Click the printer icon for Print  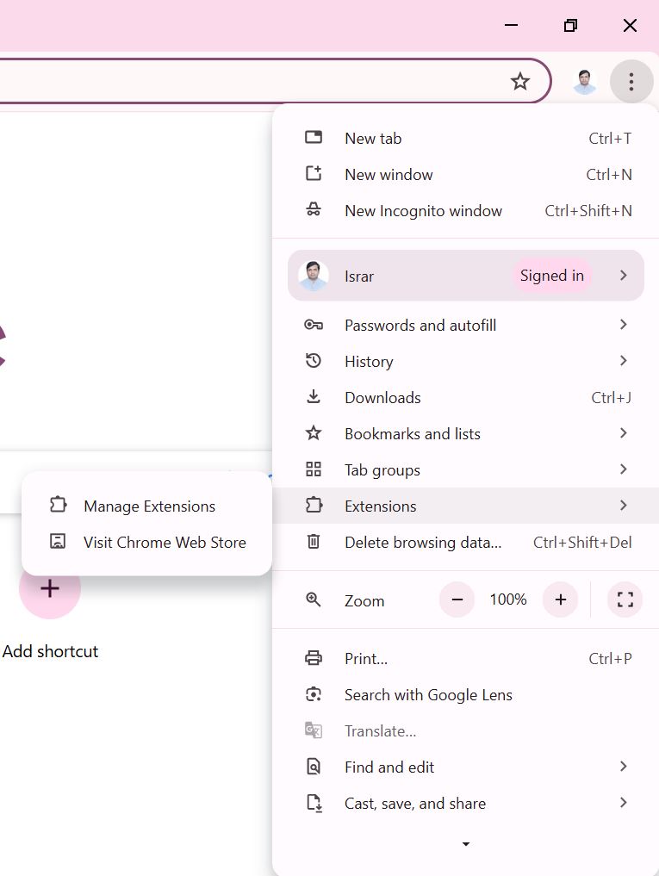tap(314, 658)
